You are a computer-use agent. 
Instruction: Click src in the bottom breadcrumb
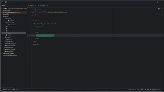click(8, 90)
